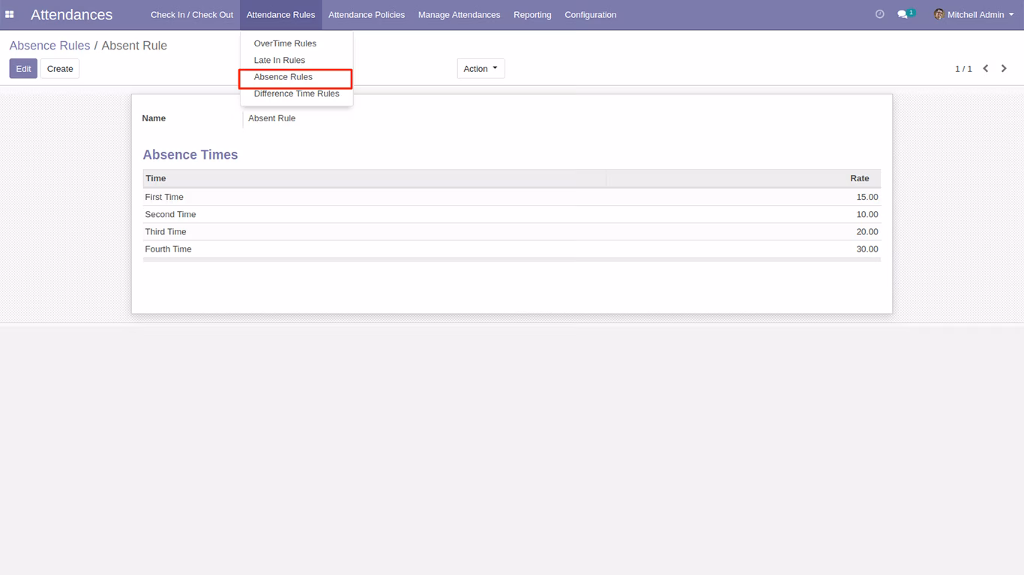
Task: Click the Create button
Action: click(x=60, y=69)
